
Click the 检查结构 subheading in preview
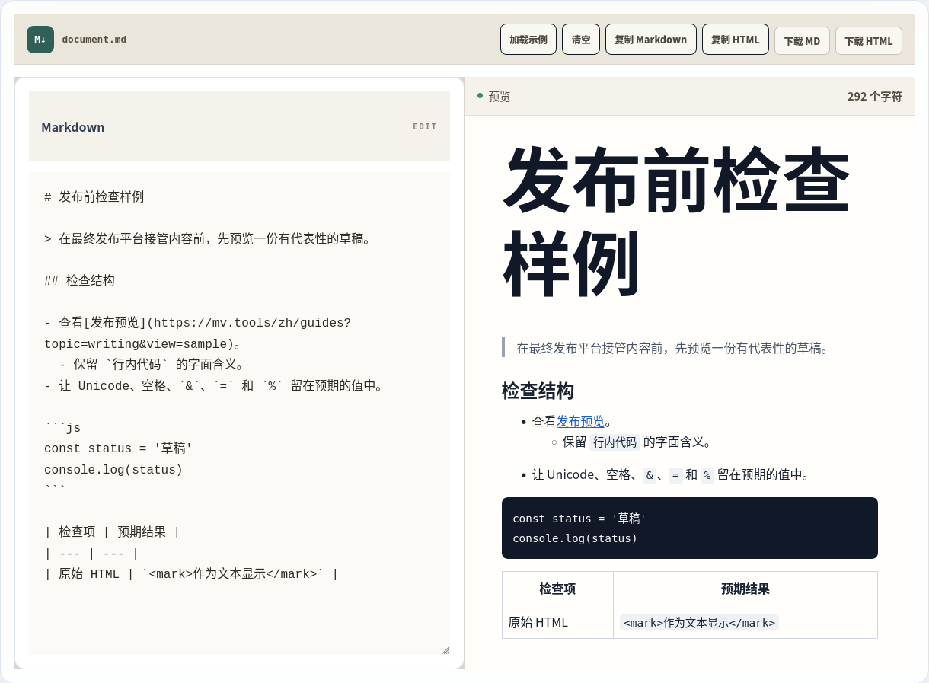pos(538,391)
